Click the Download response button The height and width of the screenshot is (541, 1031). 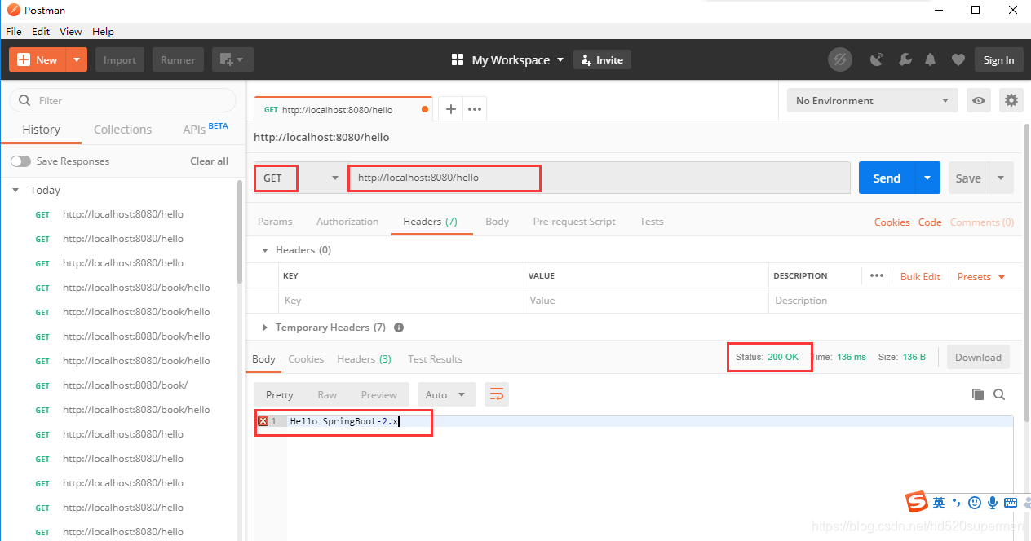point(978,358)
